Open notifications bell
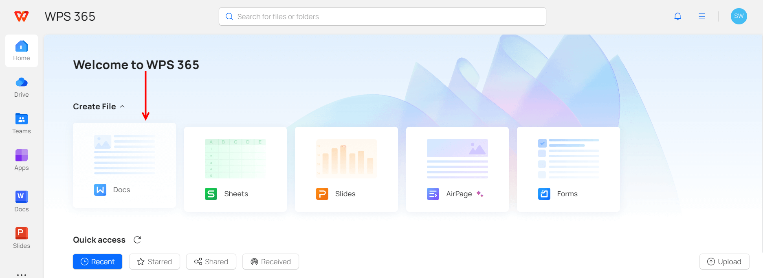This screenshot has width=763, height=278. tap(677, 17)
